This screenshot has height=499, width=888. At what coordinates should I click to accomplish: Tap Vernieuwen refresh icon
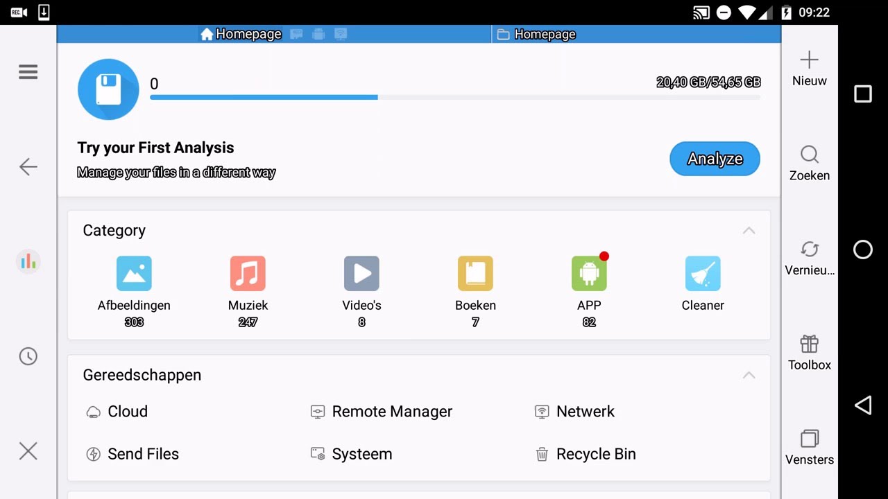(809, 249)
